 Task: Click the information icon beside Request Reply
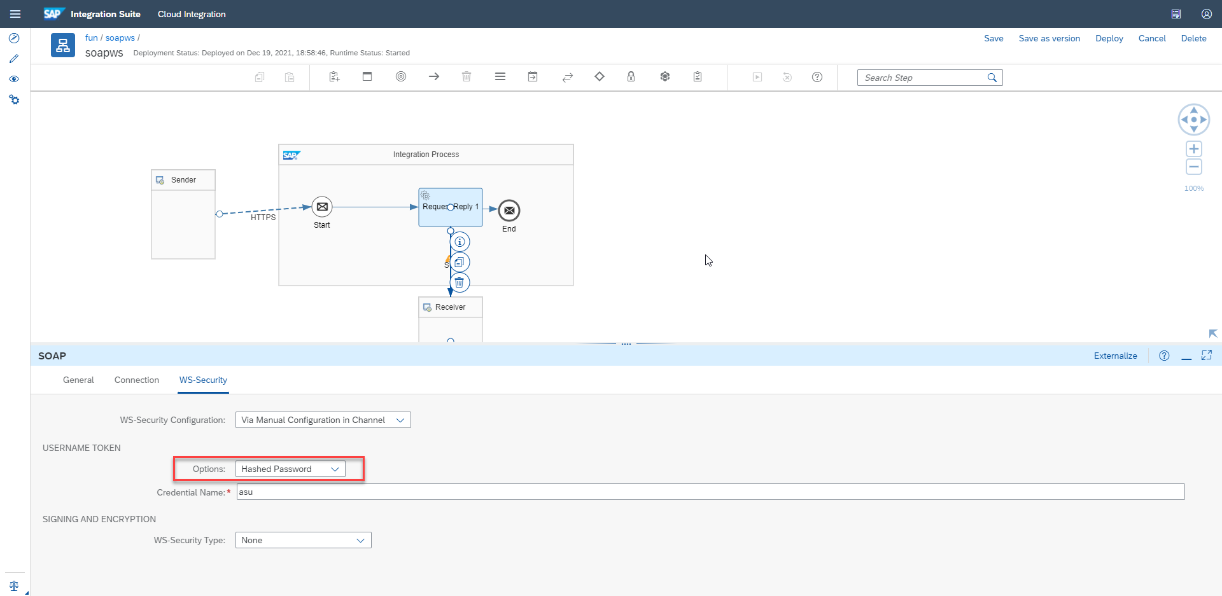[460, 242]
